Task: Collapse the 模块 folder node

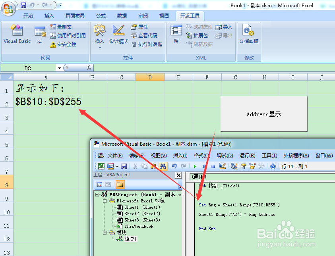Action: [x=105, y=233]
